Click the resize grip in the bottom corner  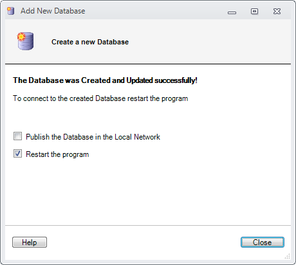(288, 257)
